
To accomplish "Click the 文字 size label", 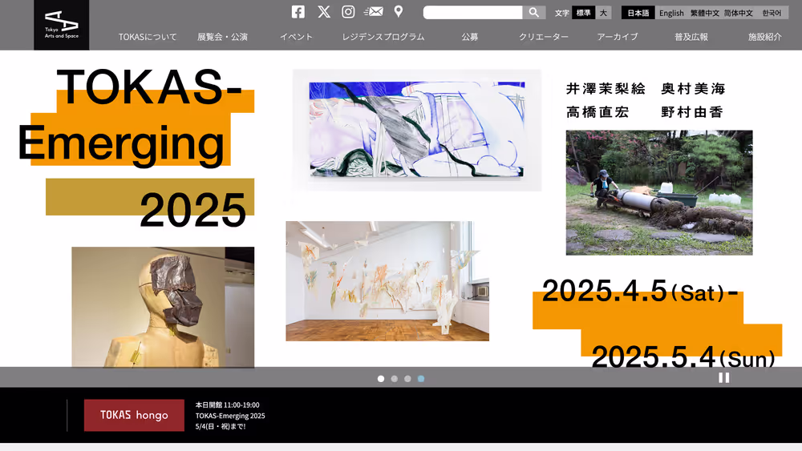I will coord(562,13).
